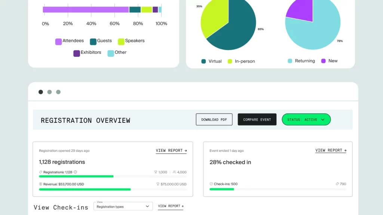Click the check-circle icon beside Check-ins: 500

point(211,184)
